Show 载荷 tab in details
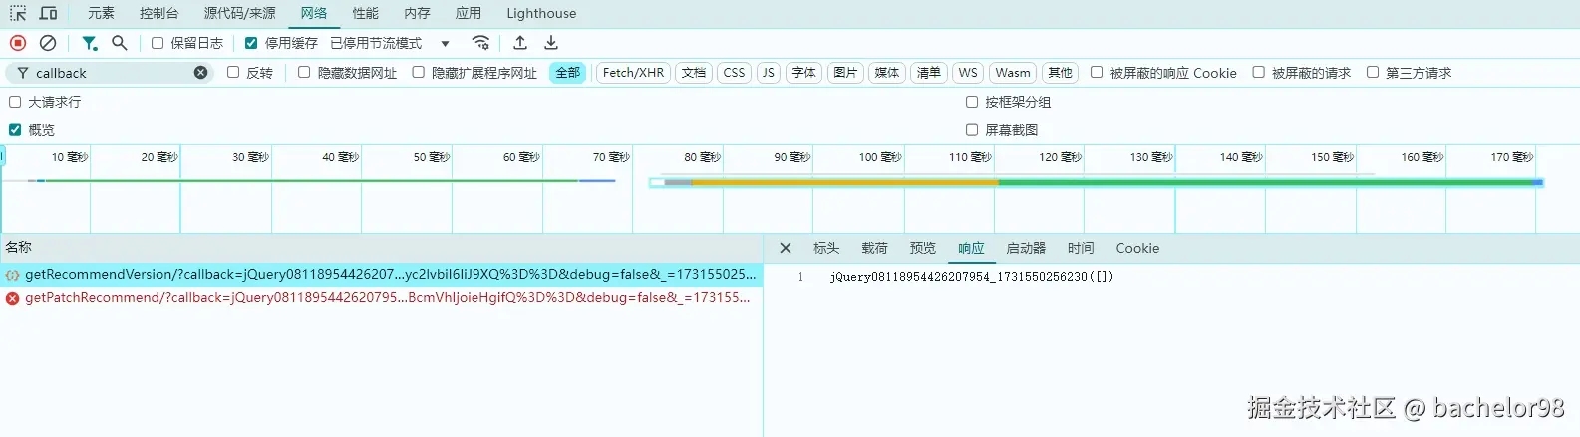The image size is (1580, 437). (874, 248)
